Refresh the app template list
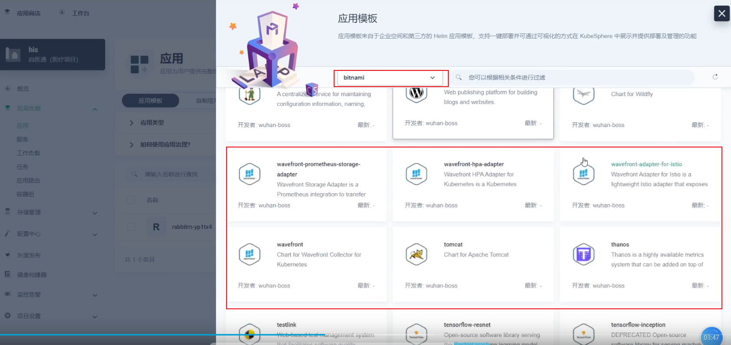The width and height of the screenshot is (731, 345). (x=715, y=77)
